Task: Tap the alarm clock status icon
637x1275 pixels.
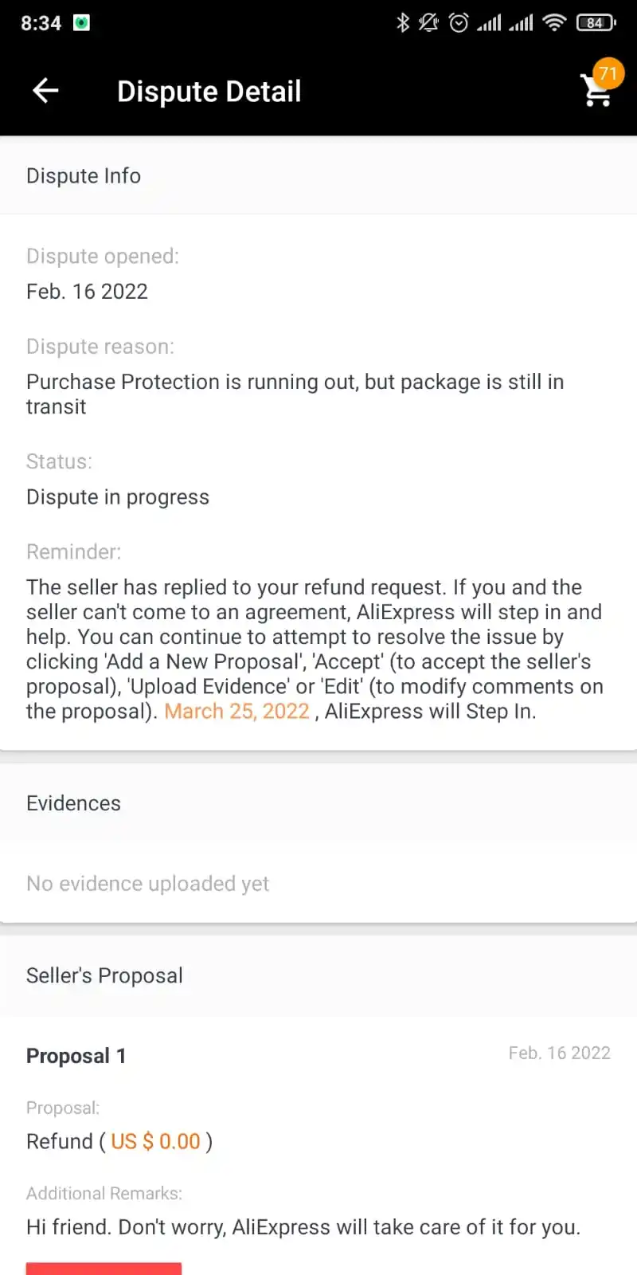Action: coord(459,22)
